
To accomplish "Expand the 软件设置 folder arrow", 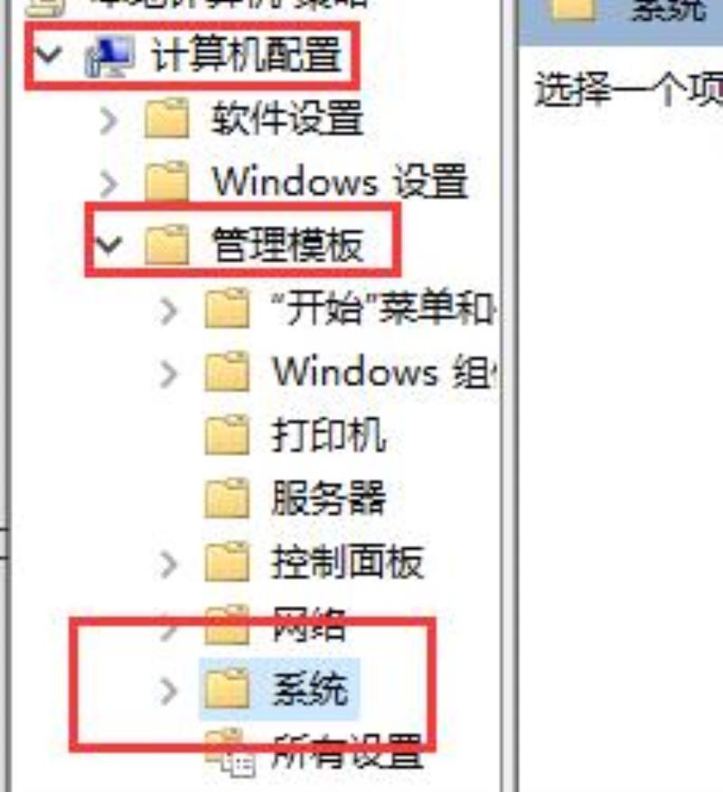I will coord(108,121).
